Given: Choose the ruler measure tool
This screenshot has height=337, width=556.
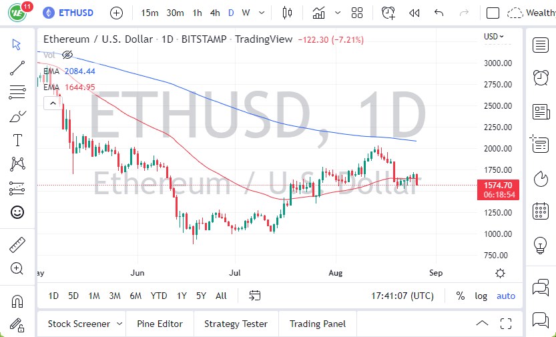Looking at the screenshot, I should [x=17, y=245].
